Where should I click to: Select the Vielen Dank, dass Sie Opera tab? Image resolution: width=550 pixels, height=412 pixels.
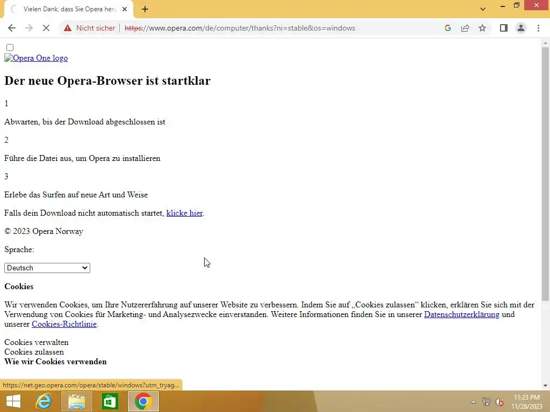tap(69, 9)
